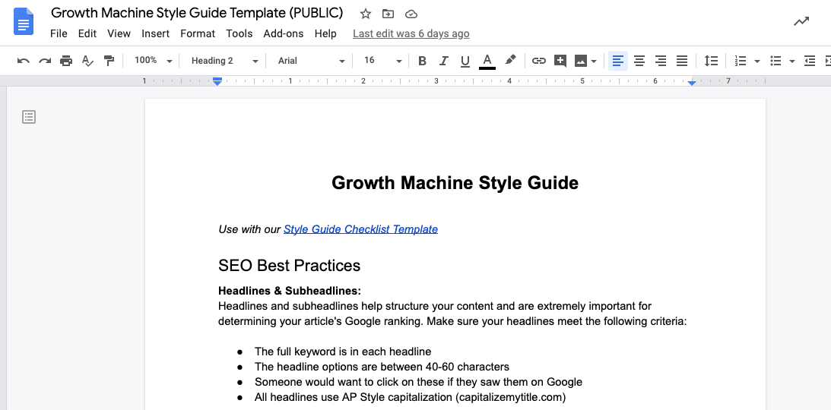Viewport: 831px width, 410px height.
Task: Click the add comment icon
Action: click(x=560, y=61)
